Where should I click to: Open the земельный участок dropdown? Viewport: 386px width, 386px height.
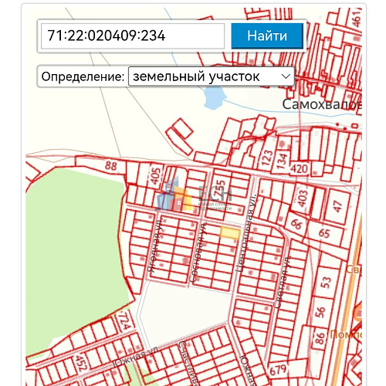[x=211, y=76]
